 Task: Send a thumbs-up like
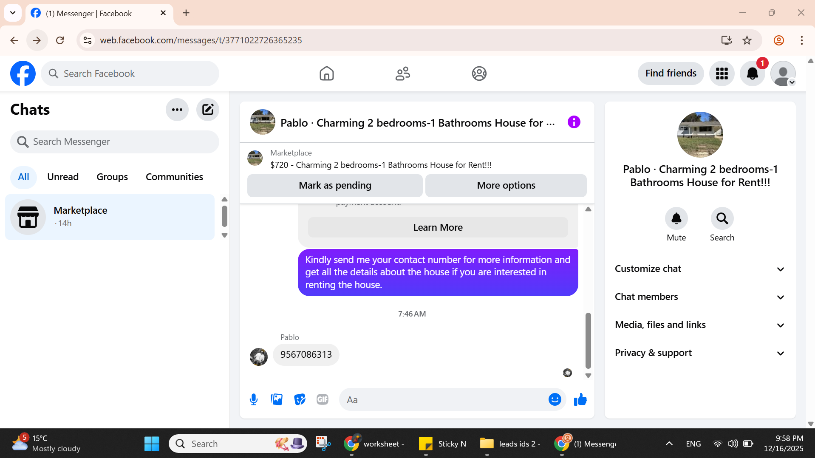coord(580,399)
